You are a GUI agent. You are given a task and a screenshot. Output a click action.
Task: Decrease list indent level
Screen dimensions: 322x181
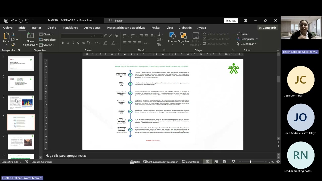[141, 36]
